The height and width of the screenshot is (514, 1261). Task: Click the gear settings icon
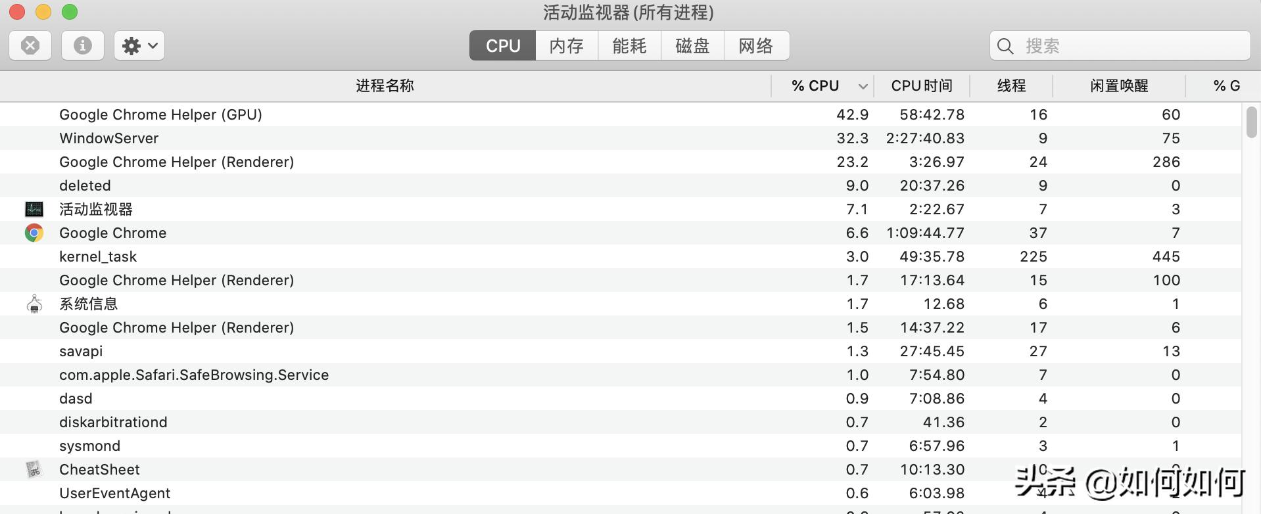click(x=130, y=45)
